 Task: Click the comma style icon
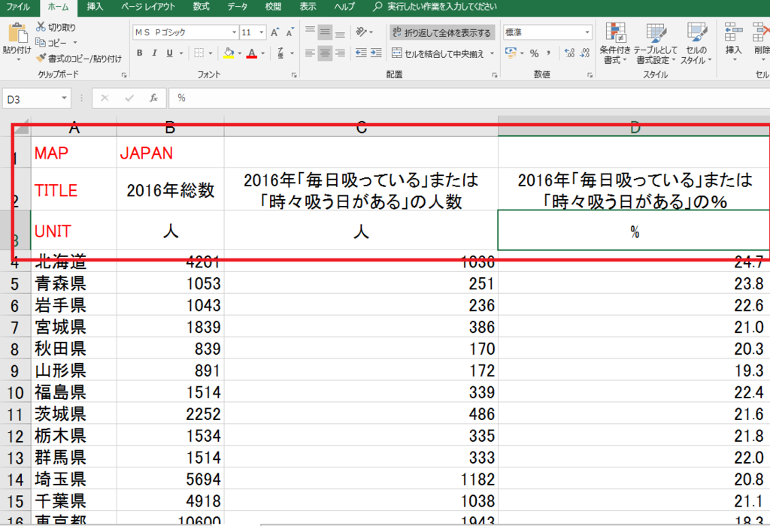click(x=548, y=53)
